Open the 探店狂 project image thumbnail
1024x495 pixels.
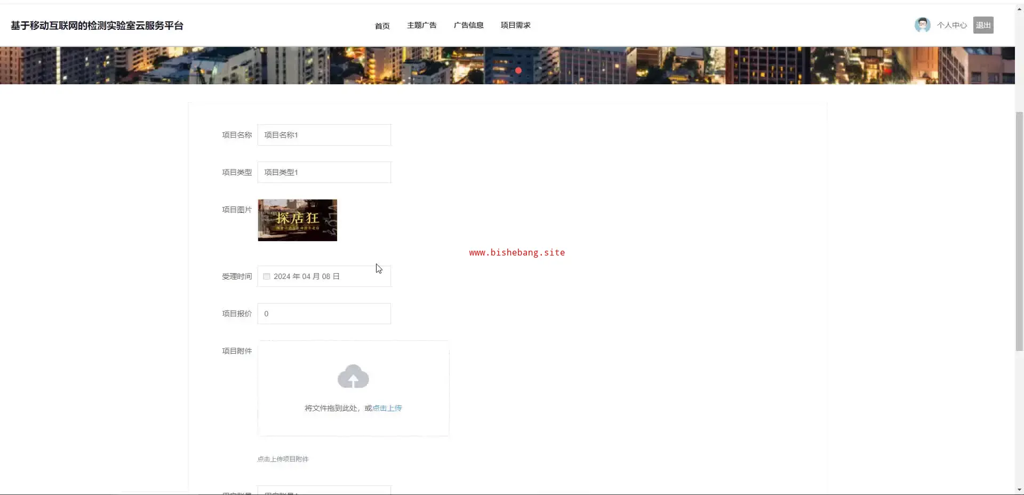point(298,220)
